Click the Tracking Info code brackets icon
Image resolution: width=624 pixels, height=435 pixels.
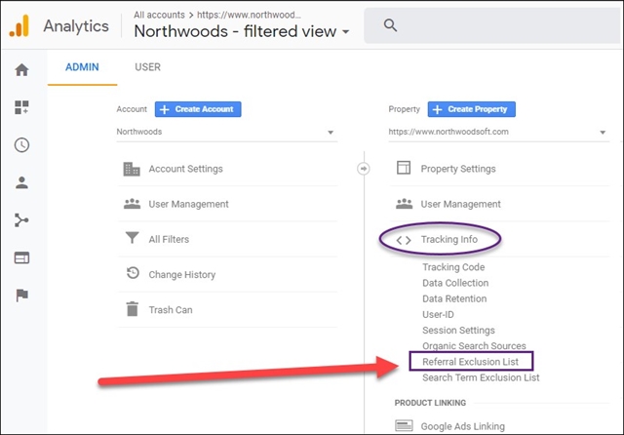coord(404,240)
